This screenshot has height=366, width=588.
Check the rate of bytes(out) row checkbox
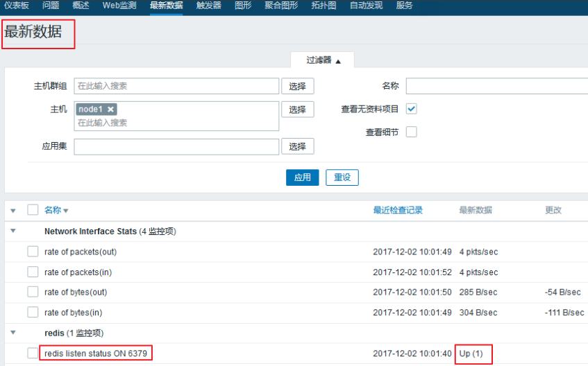(33, 292)
